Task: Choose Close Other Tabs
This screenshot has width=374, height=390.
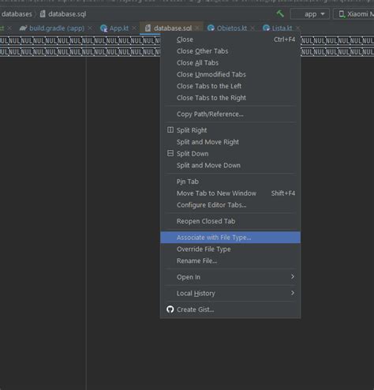Action: tap(230, 51)
